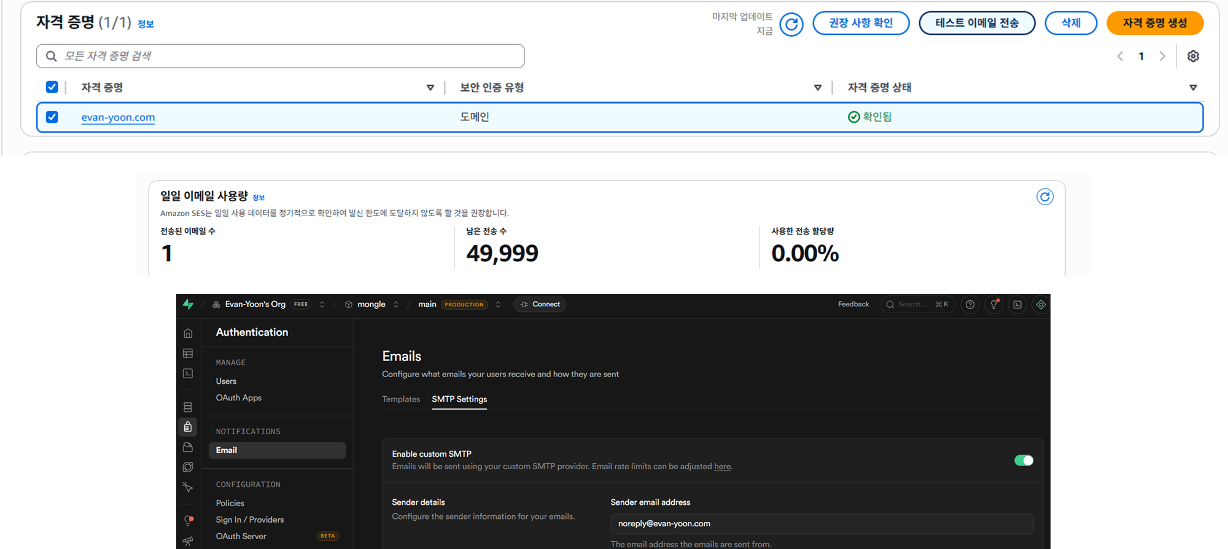Click the 테스트 이메일 전송 button
This screenshot has height=549, width=1228.
tap(977, 23)
